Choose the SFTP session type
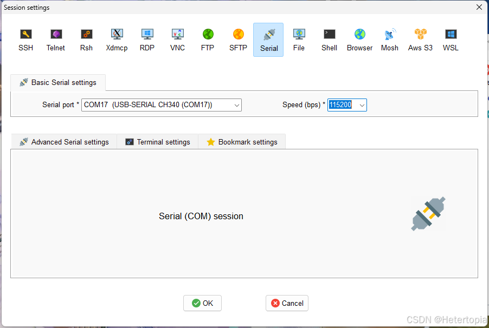Image resolution: width=489 pixels, height=328 pixels. tap(238, 40)
